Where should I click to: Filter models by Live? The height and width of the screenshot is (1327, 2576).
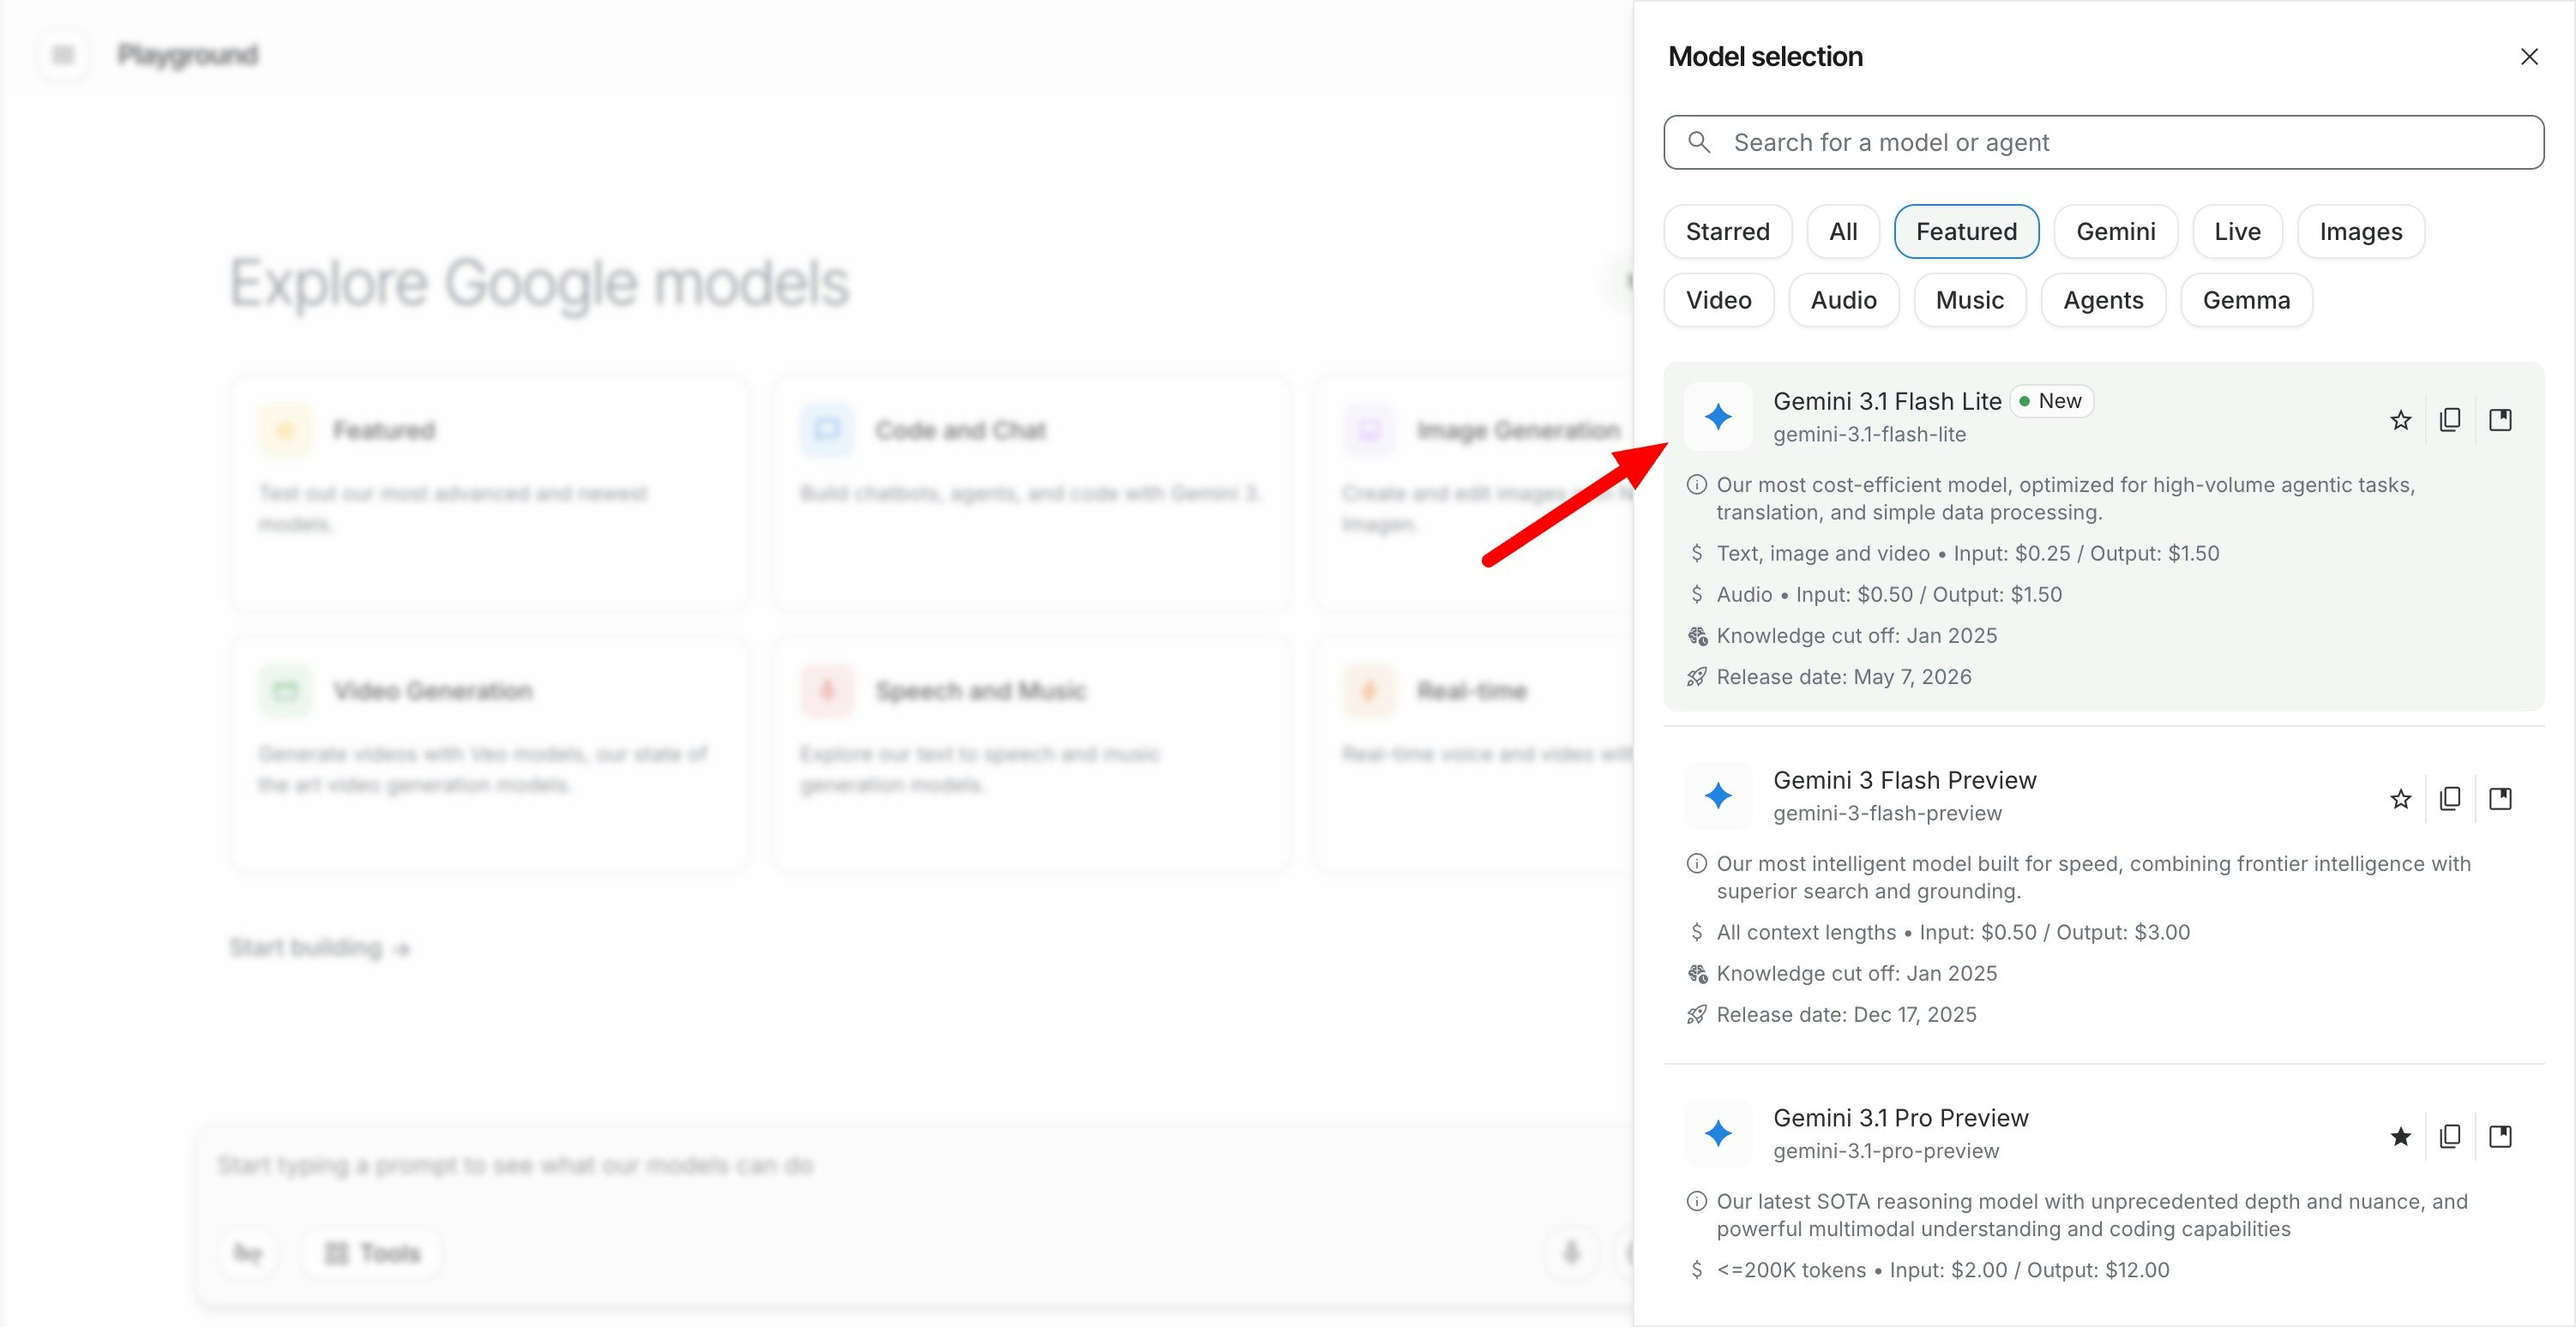pyautogui.click(x=2237, y=231)
